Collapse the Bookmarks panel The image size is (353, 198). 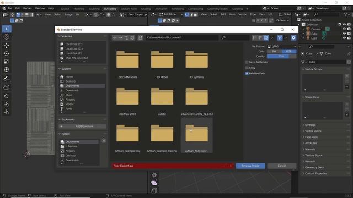60,119
